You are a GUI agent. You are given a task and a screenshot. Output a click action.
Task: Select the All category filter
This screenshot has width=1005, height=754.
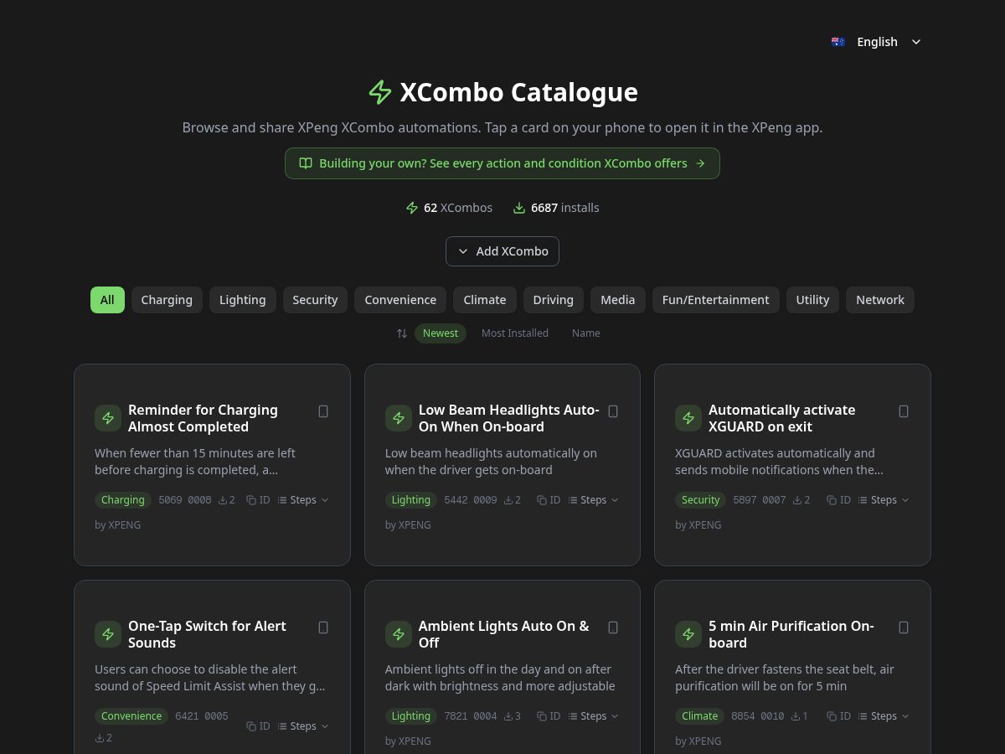pos(107,300)
